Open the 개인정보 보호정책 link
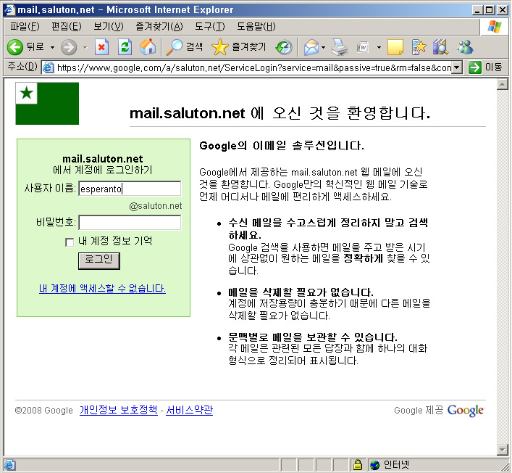The image size is (512, 473). point(119,410)
